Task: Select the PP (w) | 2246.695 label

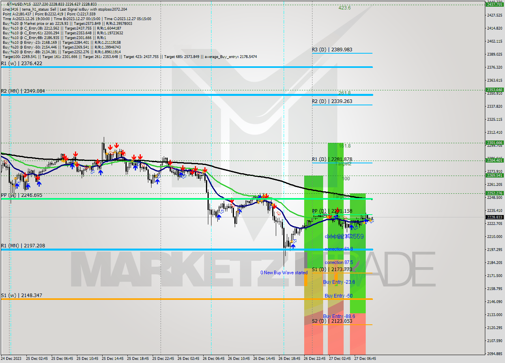Action: (x=21, y=195)
